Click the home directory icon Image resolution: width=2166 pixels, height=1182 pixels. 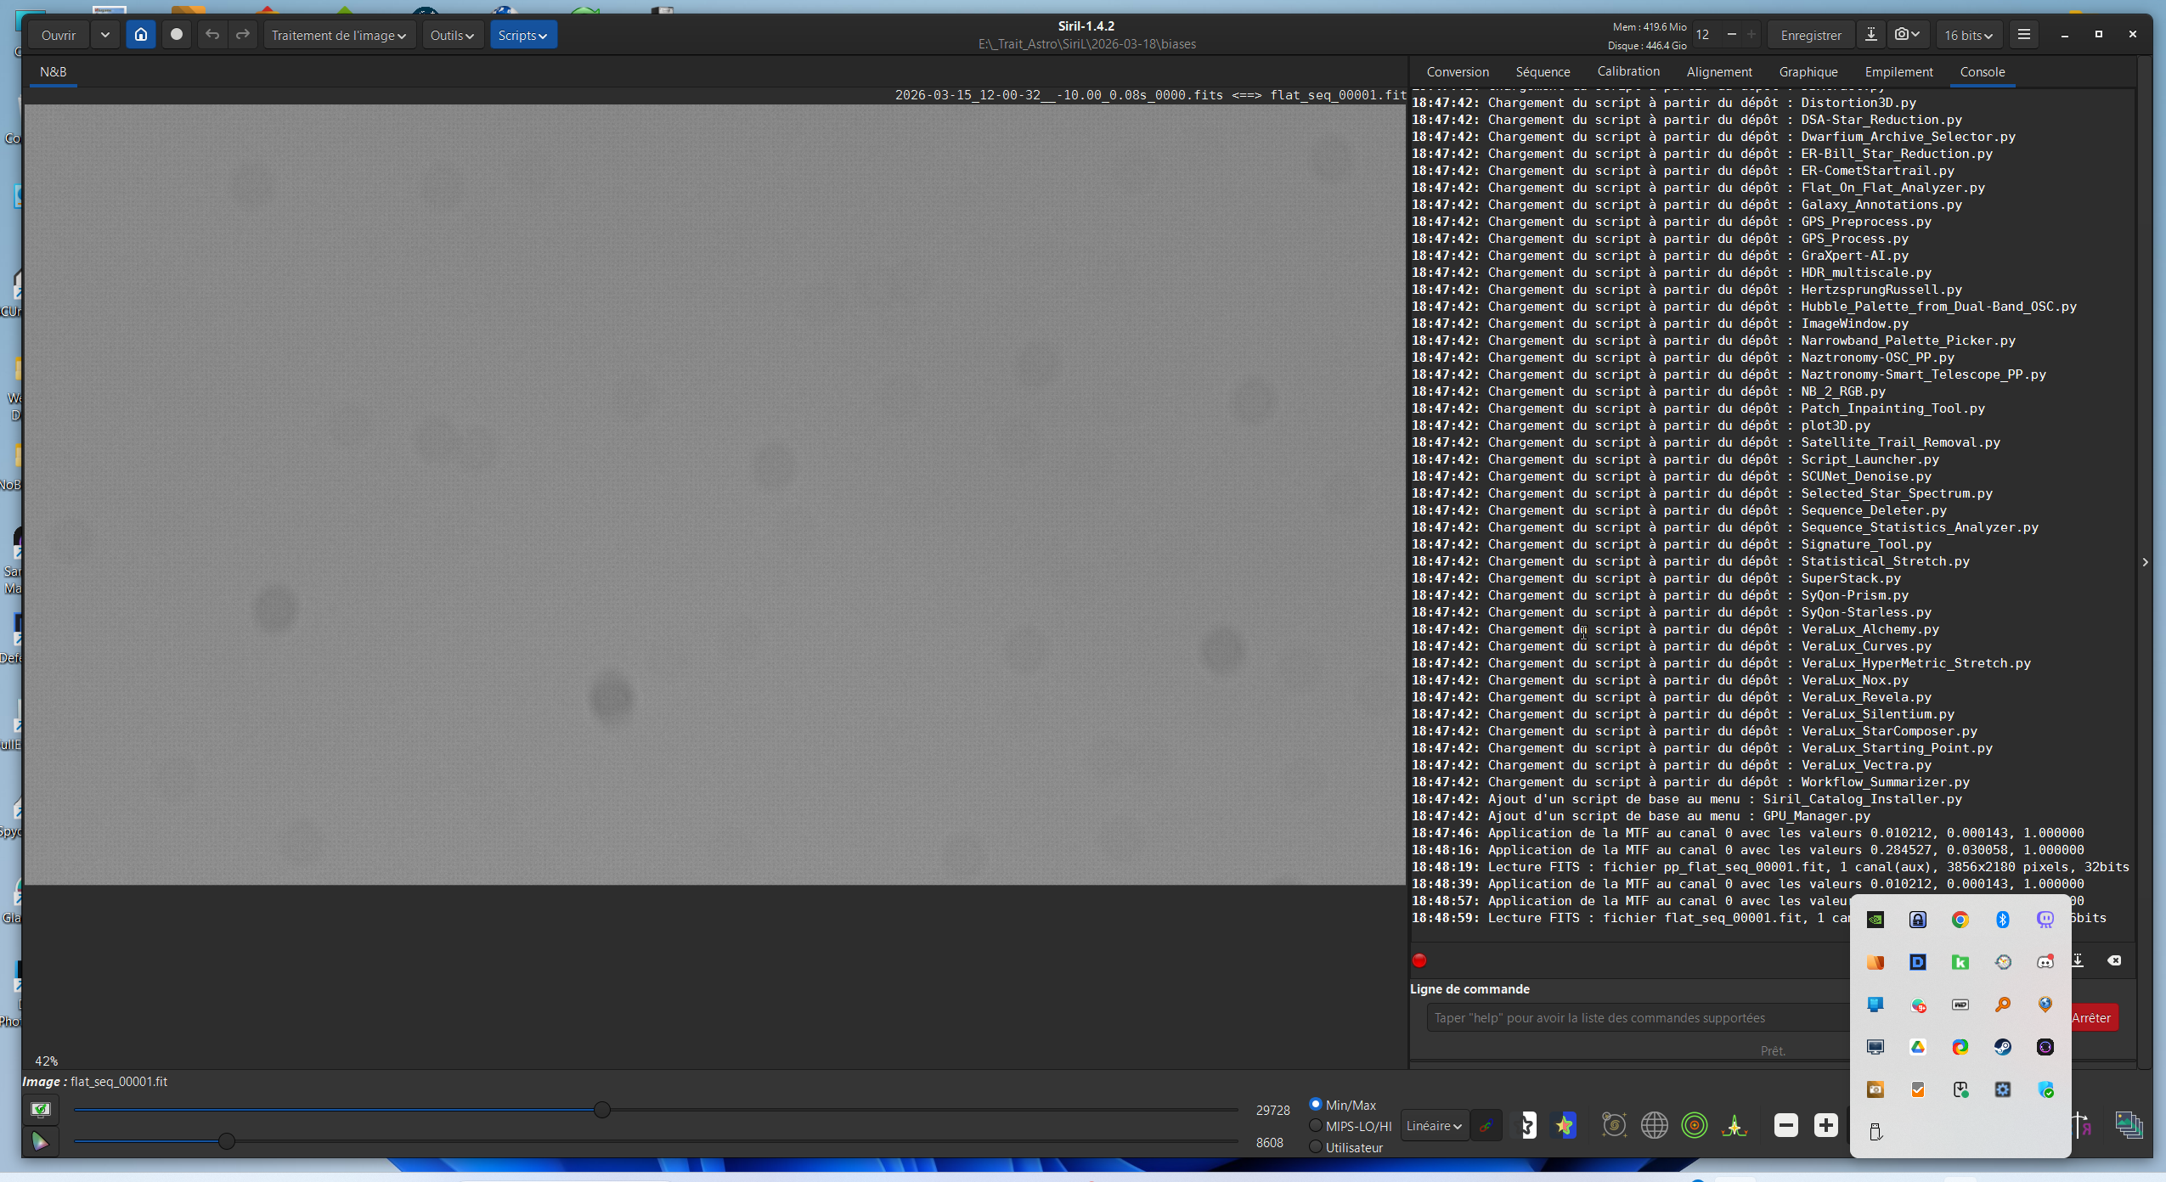pos(141,35)
